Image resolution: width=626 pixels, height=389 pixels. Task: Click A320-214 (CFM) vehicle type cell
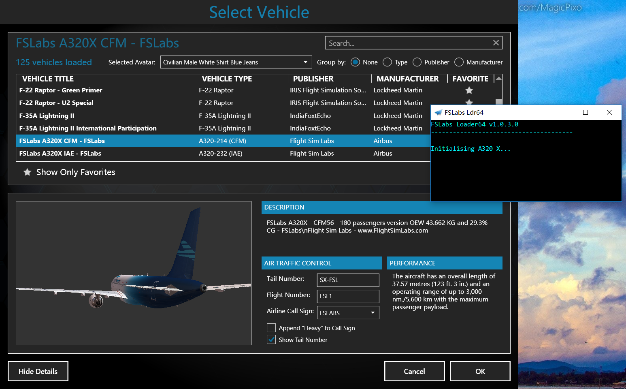(222, 141)
